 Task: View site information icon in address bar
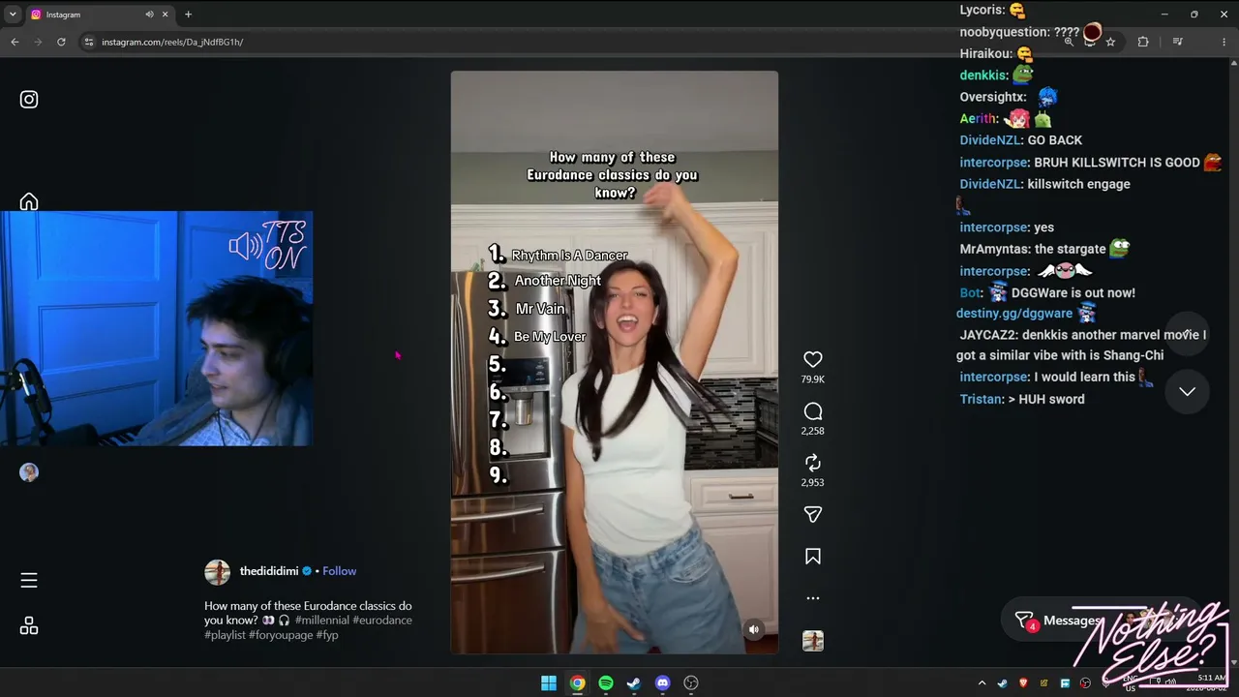coord(88,42)
